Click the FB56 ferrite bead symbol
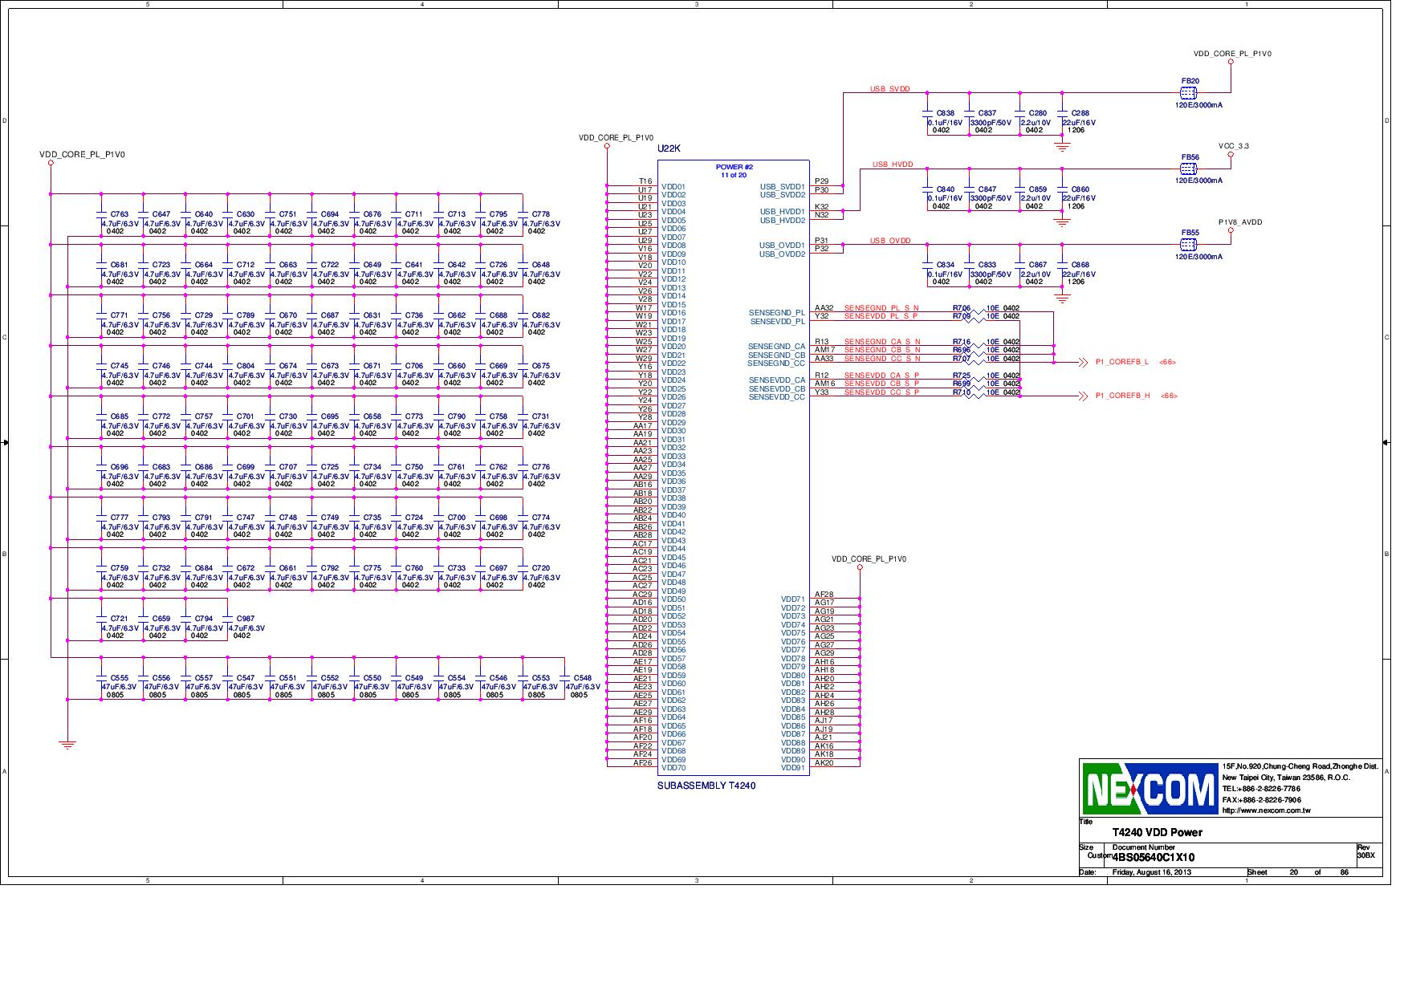Image resolution: width=1408 pixels, height=995 pixels. pos(1188,168)
